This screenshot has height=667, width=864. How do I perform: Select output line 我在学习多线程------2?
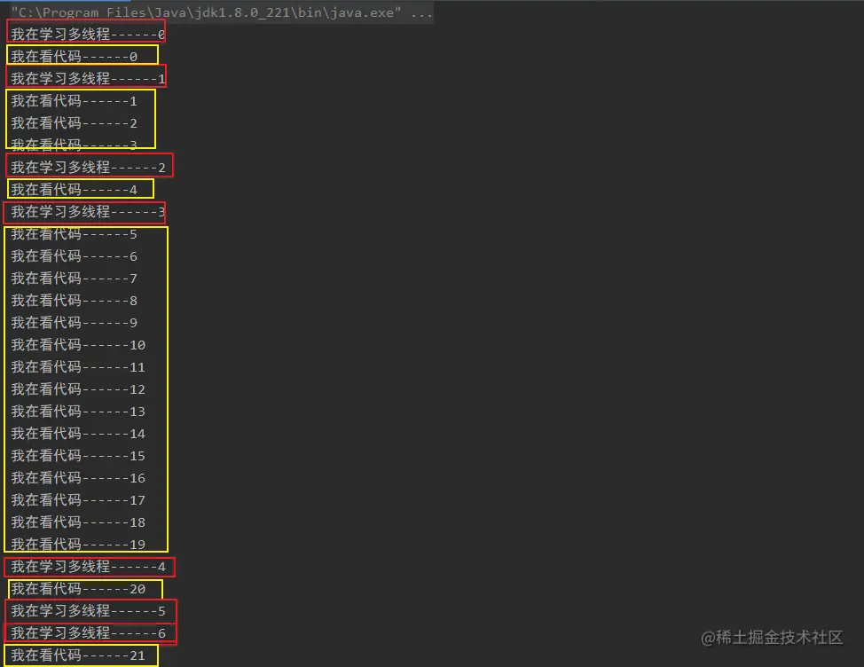click(x=88, y=168)
